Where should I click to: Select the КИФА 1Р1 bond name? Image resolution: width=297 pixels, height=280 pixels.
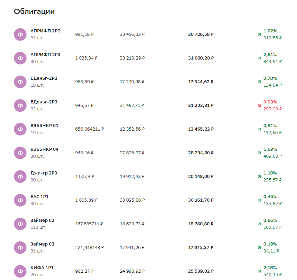tap(42, 267)
